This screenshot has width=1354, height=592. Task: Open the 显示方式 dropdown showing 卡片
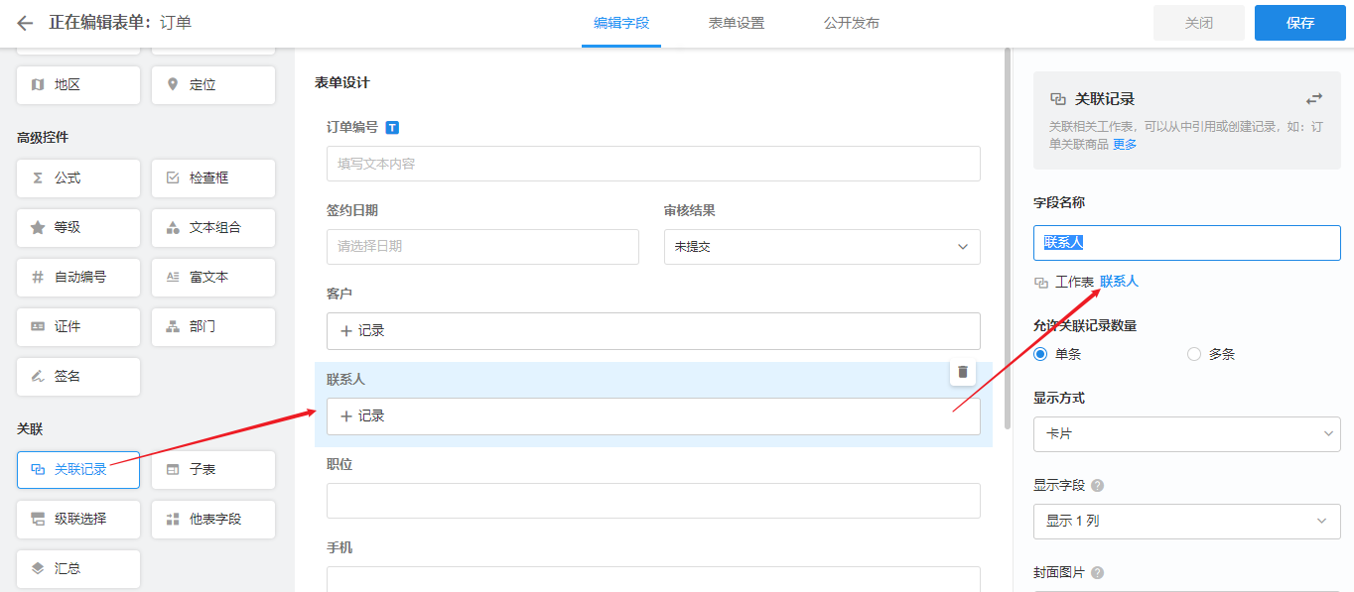1187,434
